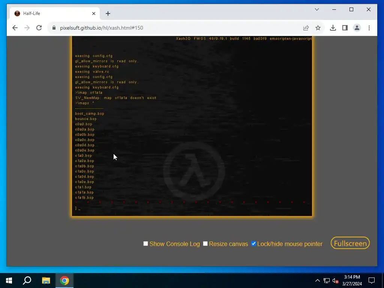Click the Fullscreen button
This screenshot has width=384, height=288.
pyautogui.click(x=350, y=243)
